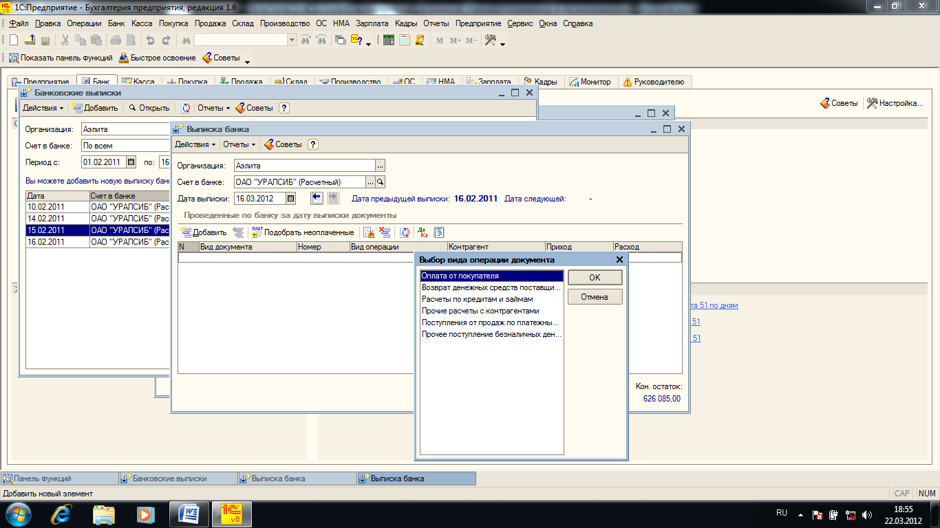
Task: Click the Cut scissors icon
Action: pos(65,40)
